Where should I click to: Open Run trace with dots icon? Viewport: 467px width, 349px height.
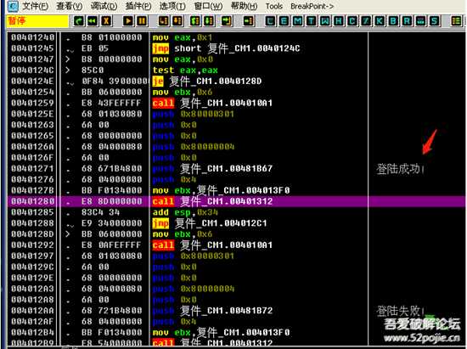pyautogui.click(x=420, y=21)
